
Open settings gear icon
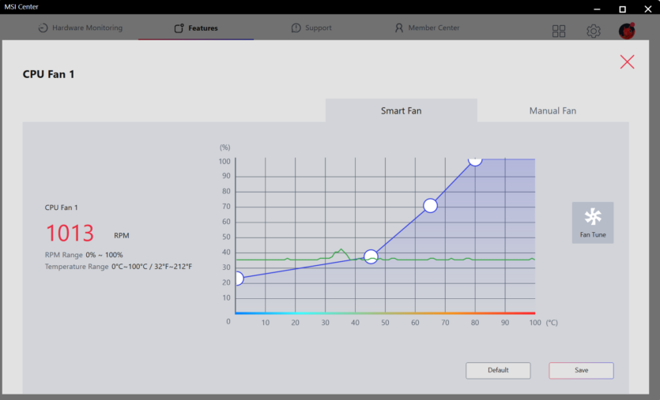pyautogui.click(x=594, y=31)
